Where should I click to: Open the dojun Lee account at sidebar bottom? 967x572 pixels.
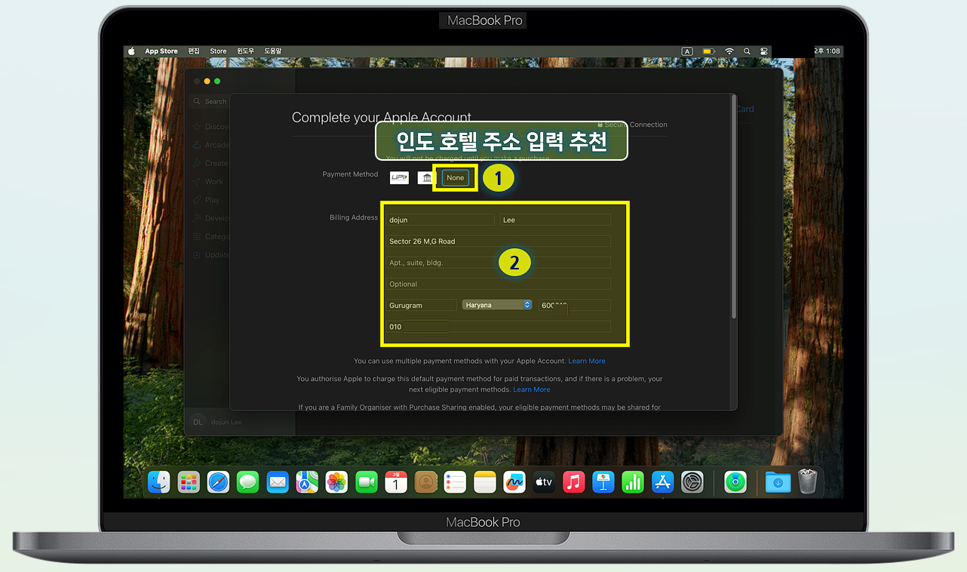(214, 422)
